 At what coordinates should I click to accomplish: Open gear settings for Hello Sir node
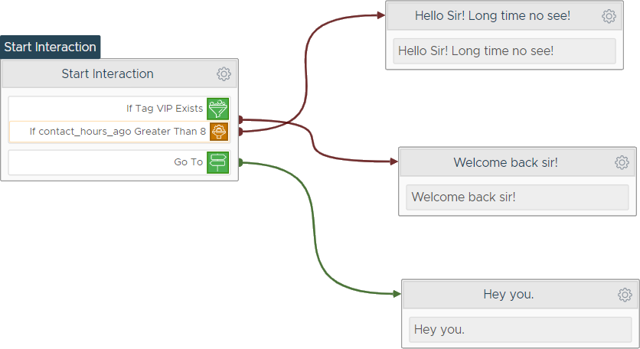609,16
